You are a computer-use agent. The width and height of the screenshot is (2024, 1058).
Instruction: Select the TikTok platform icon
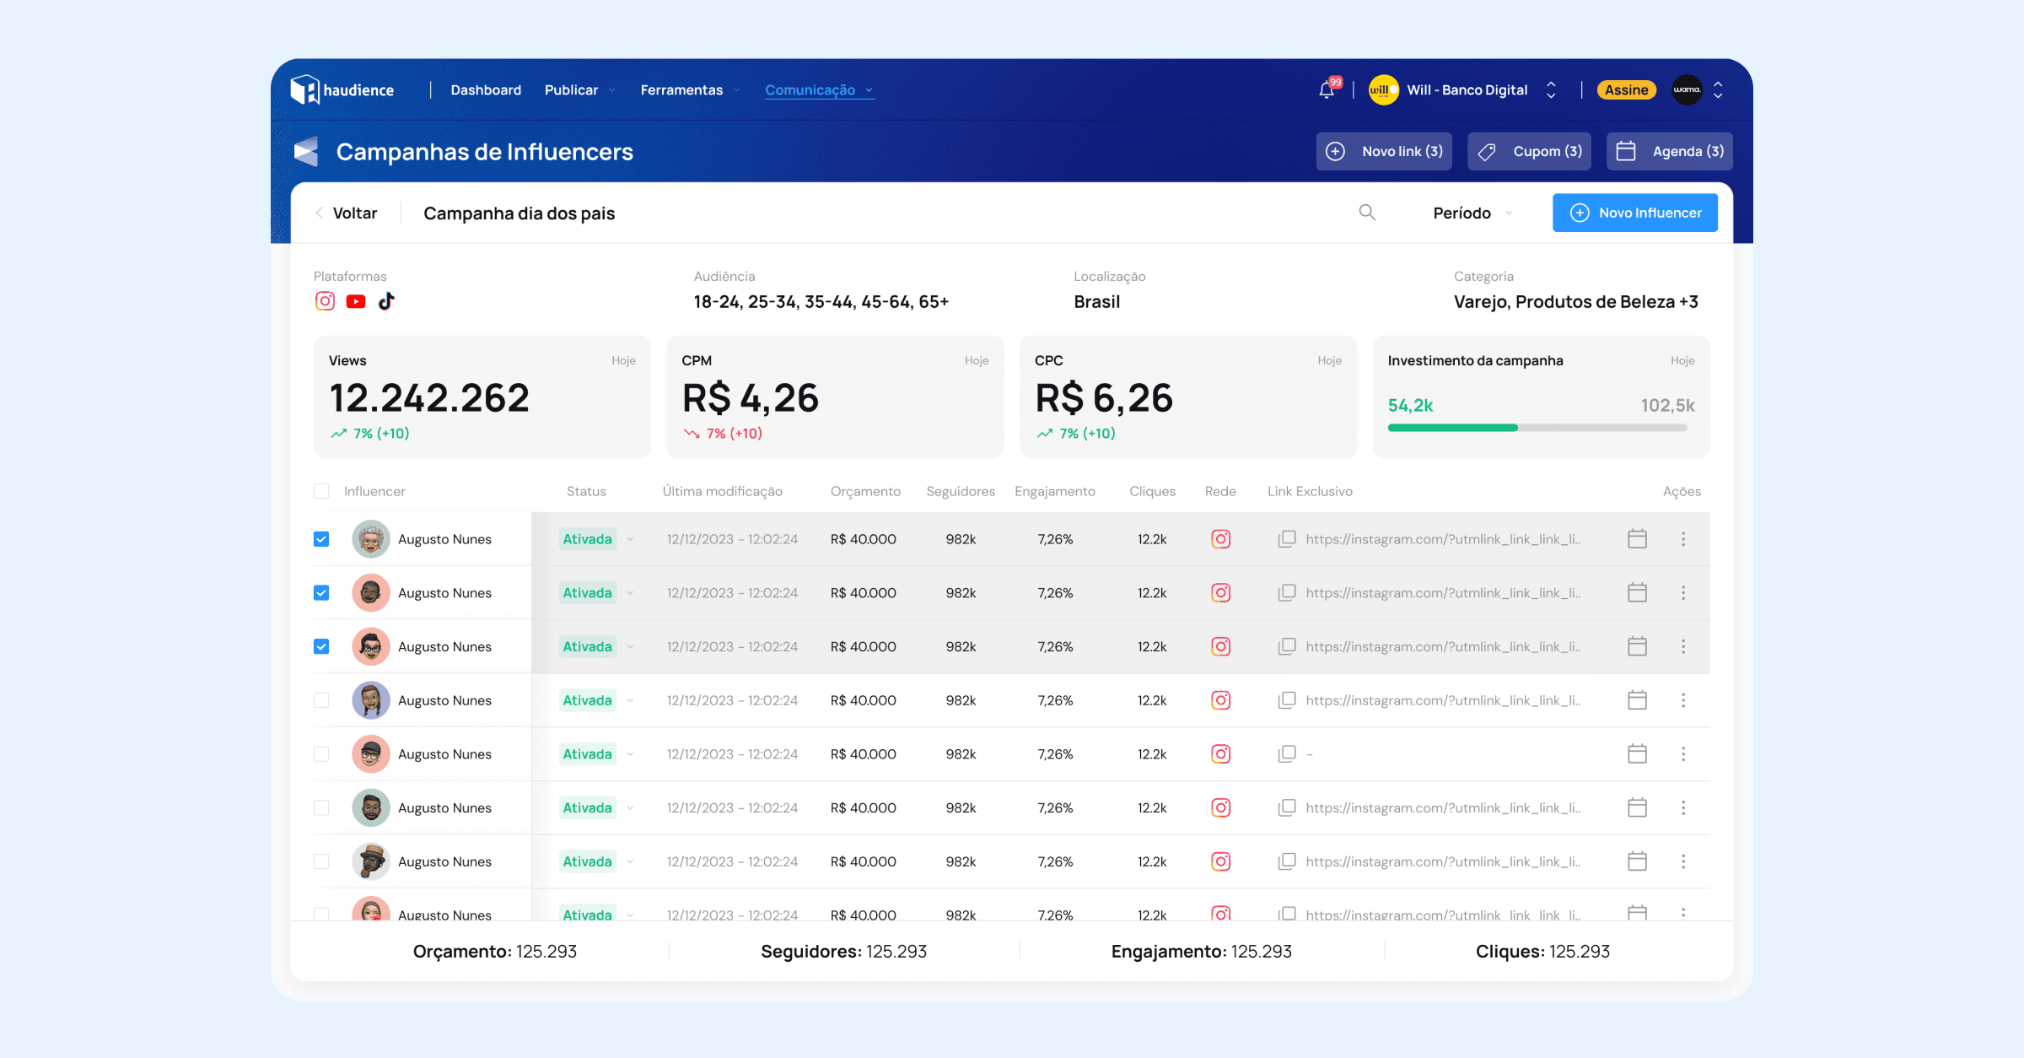(386, 301)
